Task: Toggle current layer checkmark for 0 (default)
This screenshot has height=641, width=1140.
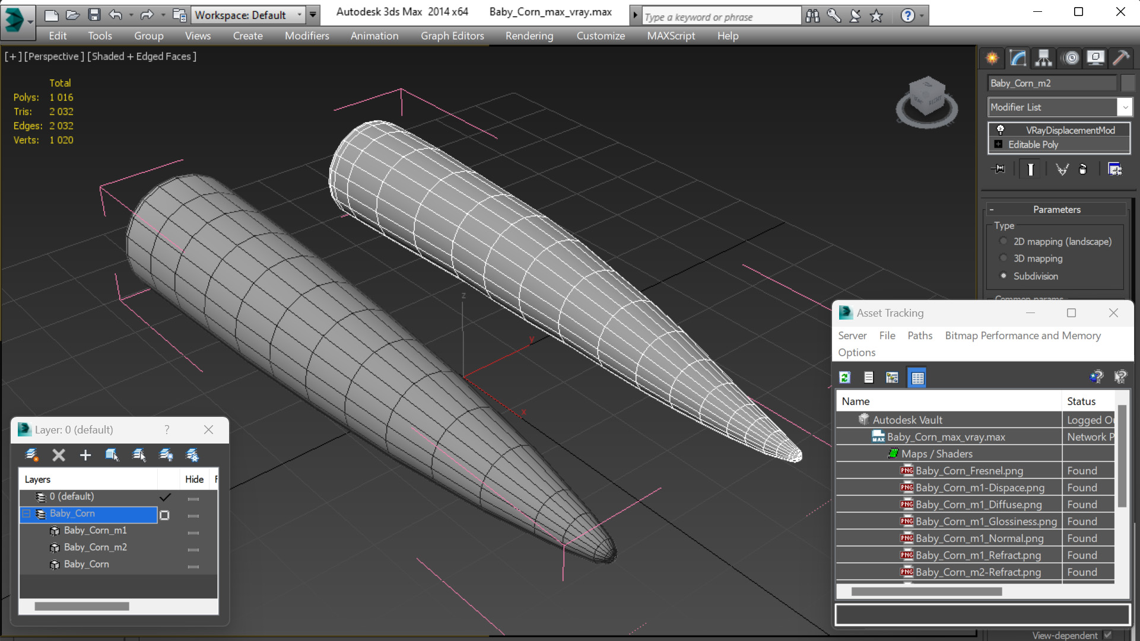Action: click(x=165, y=497)
